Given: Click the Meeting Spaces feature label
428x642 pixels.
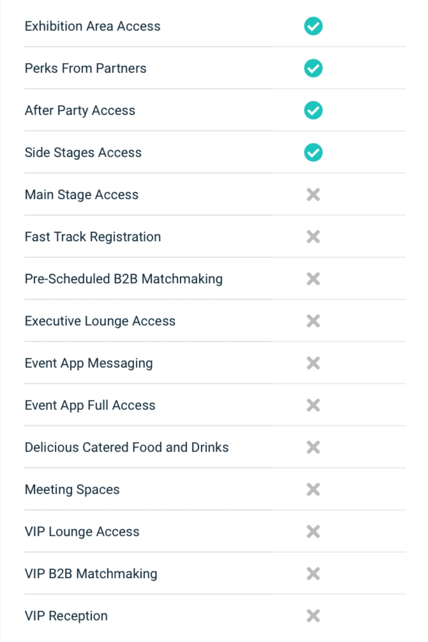Looking at the screenshot, I should point(72,489).
